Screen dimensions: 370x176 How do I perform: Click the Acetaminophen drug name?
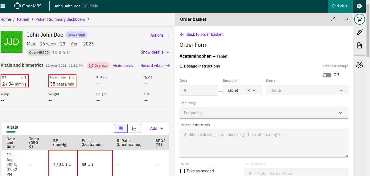point(195,56)
